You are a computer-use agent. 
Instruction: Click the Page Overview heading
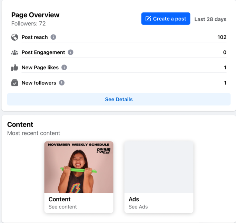pos(35,15)
